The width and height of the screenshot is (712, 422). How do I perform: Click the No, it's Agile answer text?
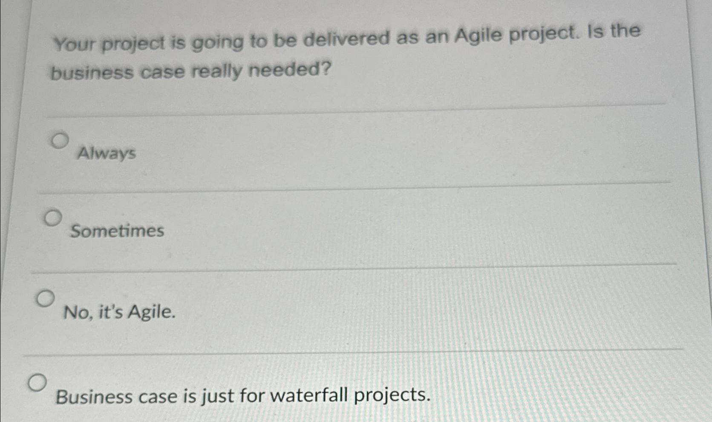pyautogui.click(x=120, y=313)
